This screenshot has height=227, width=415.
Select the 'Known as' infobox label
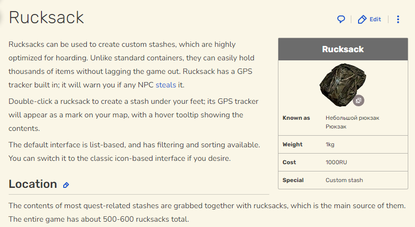click(x=296, y=118)
